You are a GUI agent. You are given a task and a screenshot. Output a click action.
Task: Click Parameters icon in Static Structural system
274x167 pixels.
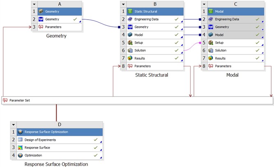click(x=130, y=66)
